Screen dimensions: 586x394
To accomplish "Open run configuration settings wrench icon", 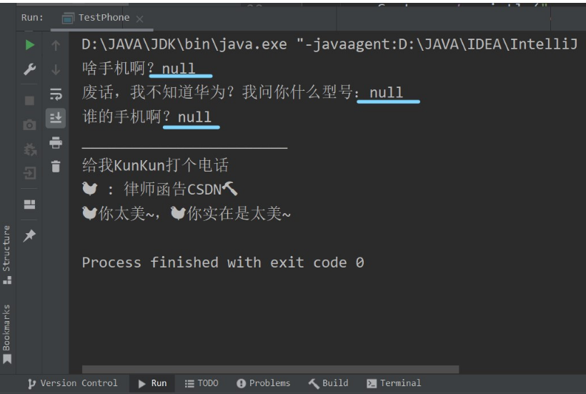I will (29, 69).
